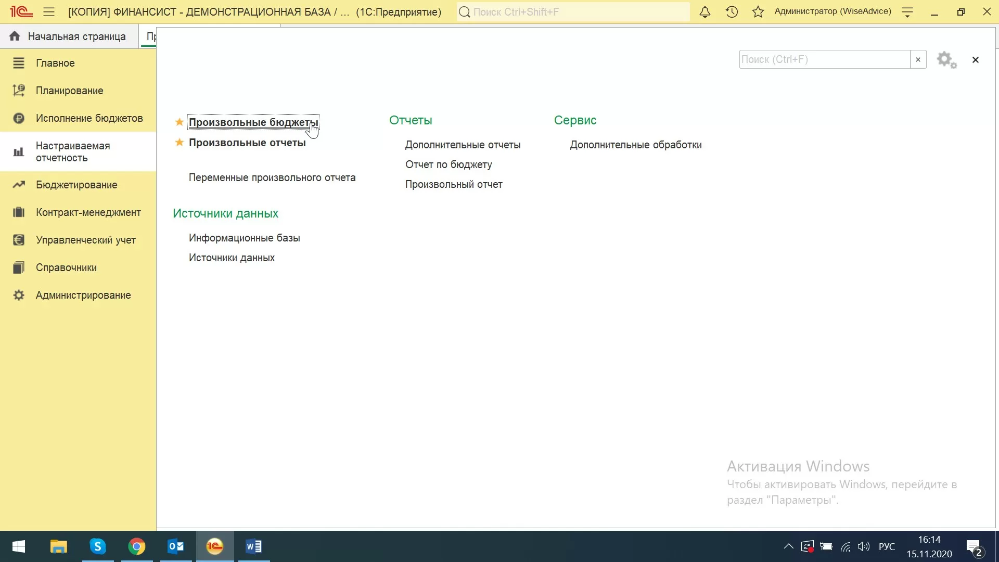Open the notifications bell icon
999x562 pixels.
pos(705,12)
